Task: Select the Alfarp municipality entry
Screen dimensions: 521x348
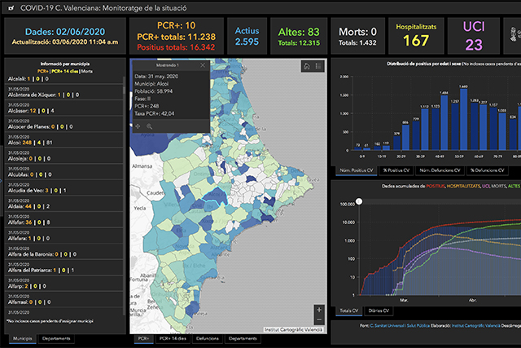Action: (63, 284)
